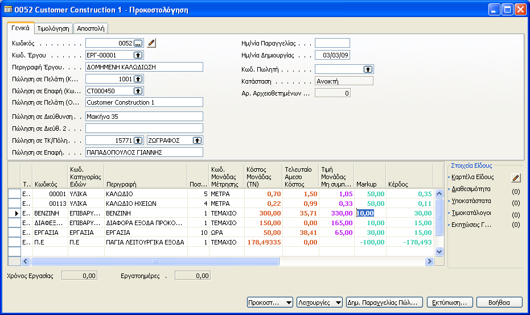
Task: Select the ΚΑΛΩΔΙΟ ΗΧΕΙΩΝ description cell
Action: (x=146, y=204)
